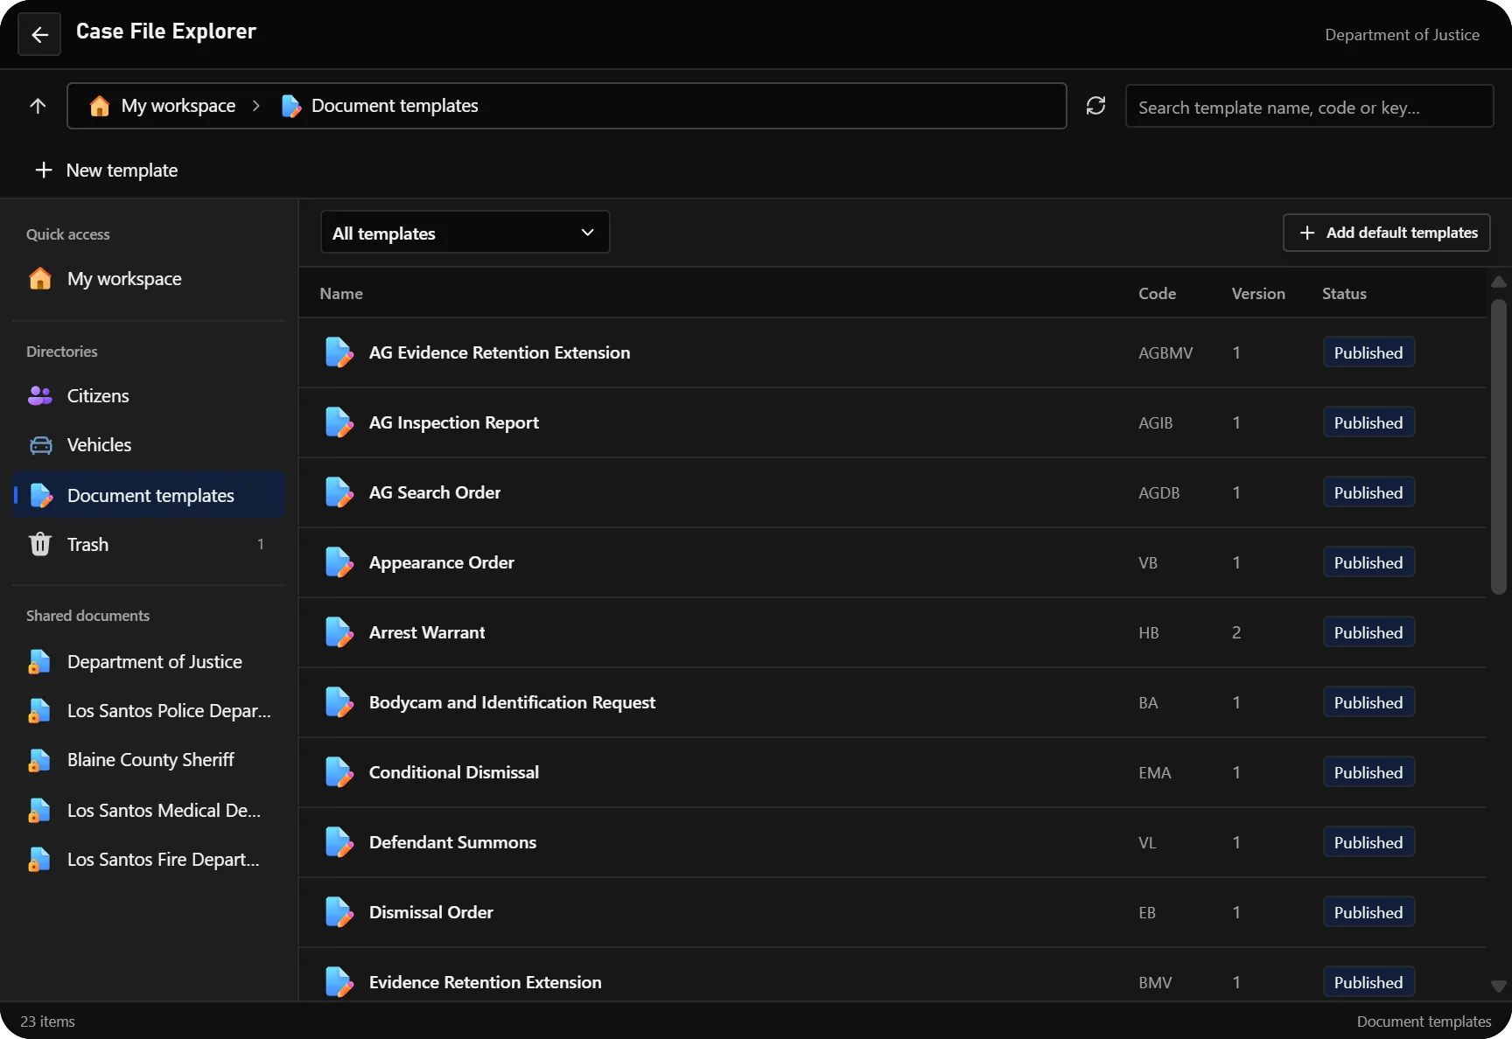Click the home icon in breadcrumb
Image resolution: width=1512 pixels, height=1039 pixels.
100,106
